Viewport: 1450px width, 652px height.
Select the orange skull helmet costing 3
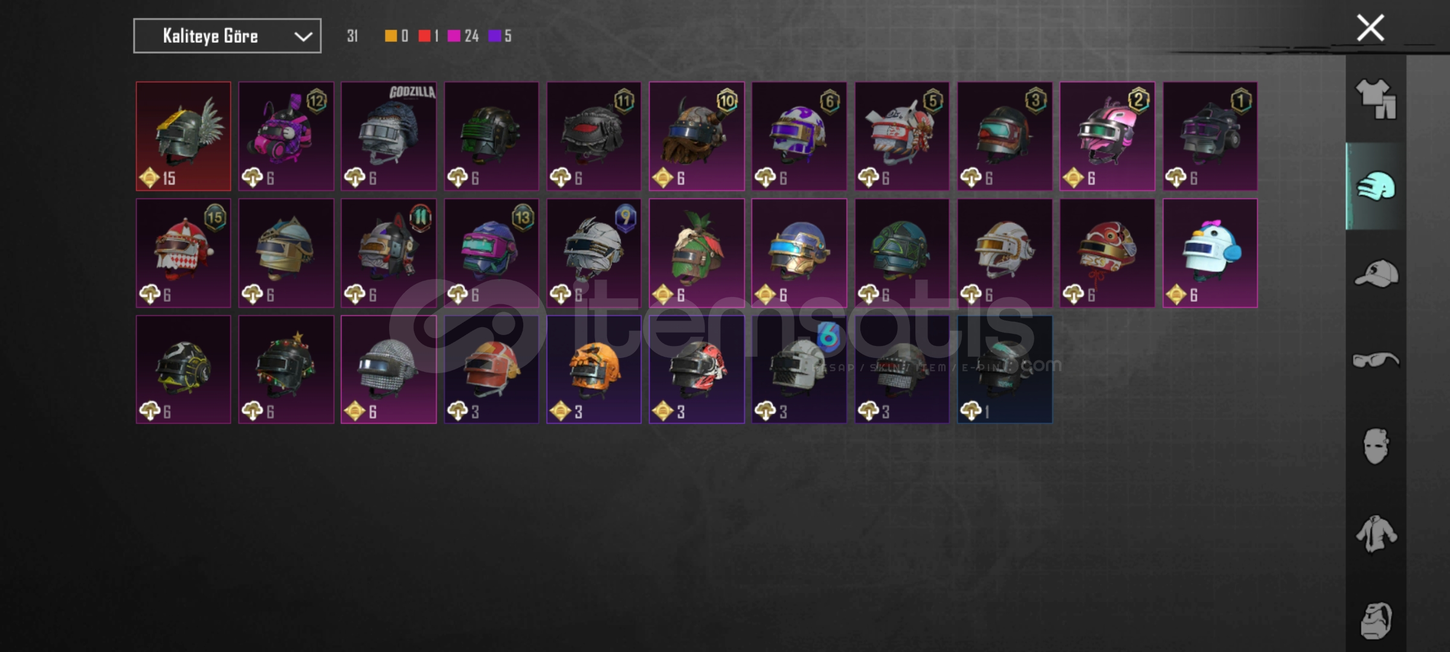(x=594, y=369)
